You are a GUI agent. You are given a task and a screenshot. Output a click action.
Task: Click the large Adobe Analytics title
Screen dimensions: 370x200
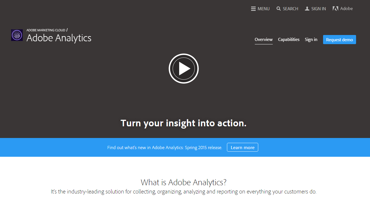coord(59,38)
